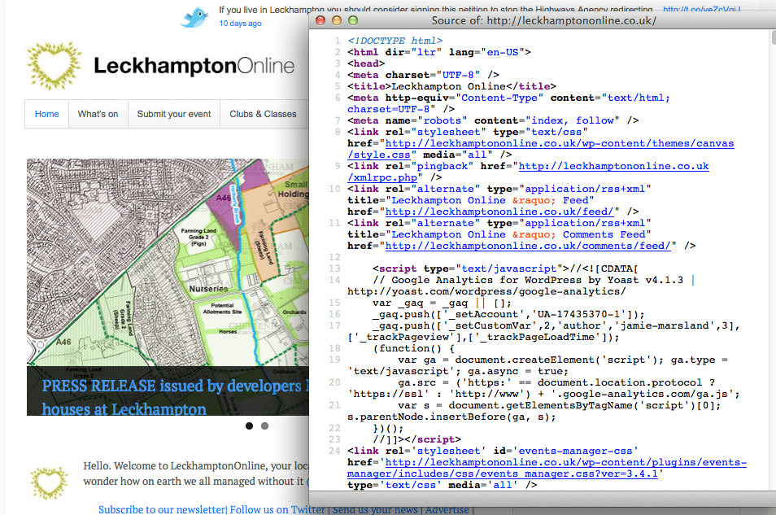Open the Clubs & Classes tab
776x515 pixels.
[x=263, y=114]
